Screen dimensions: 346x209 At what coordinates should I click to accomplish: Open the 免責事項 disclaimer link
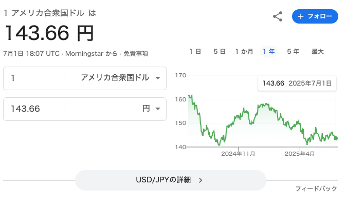[x=136, y=54]
